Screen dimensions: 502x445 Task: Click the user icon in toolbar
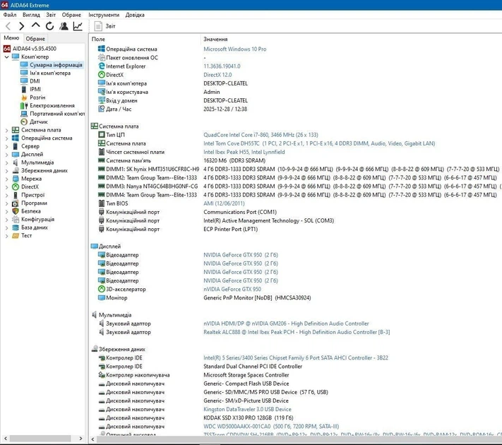(x=64, y=26)
